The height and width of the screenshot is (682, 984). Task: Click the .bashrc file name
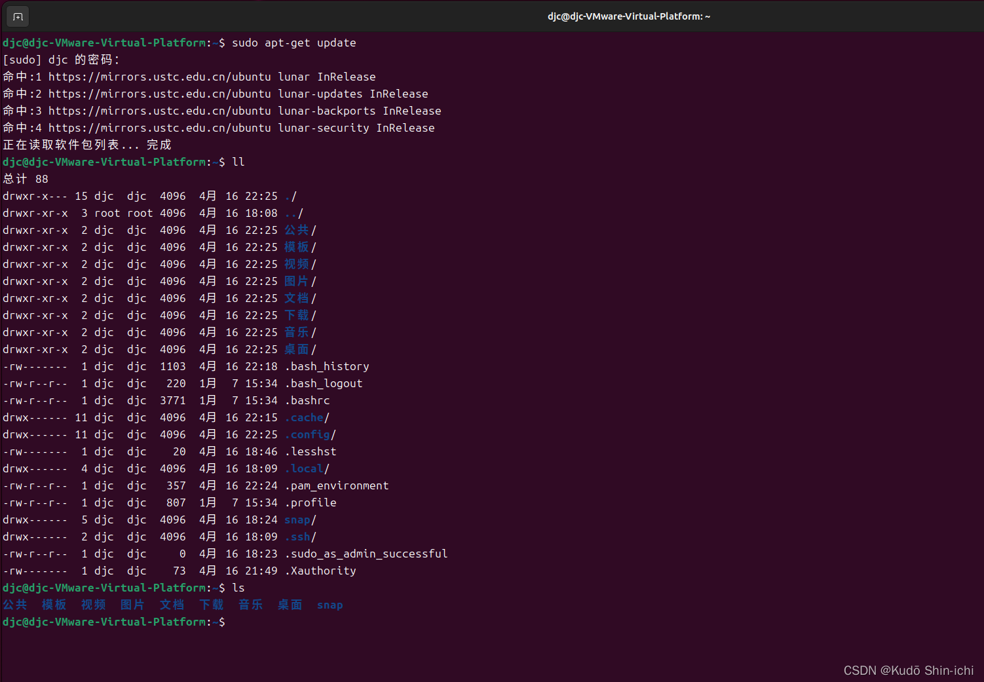click(x=307, y=400)
